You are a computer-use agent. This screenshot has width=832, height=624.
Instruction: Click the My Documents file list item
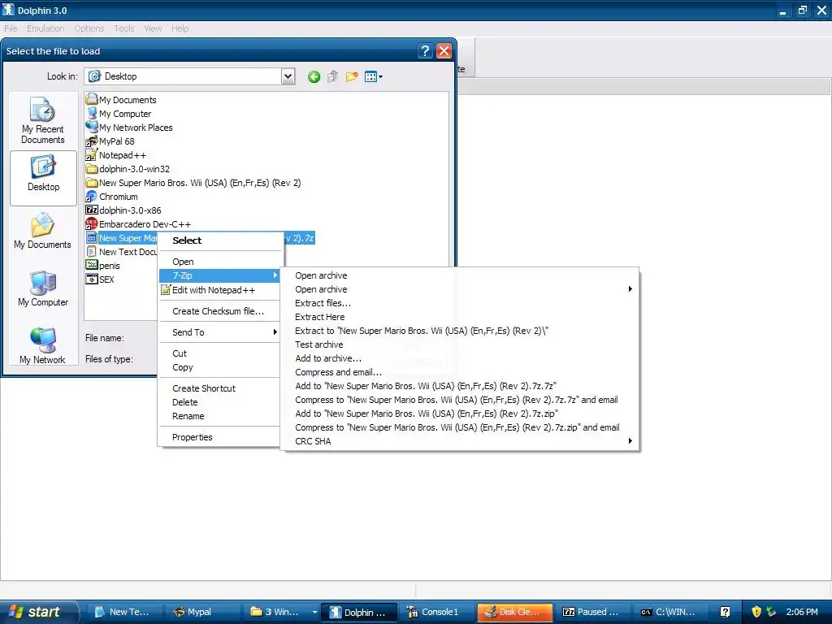(x=121, y=100)
